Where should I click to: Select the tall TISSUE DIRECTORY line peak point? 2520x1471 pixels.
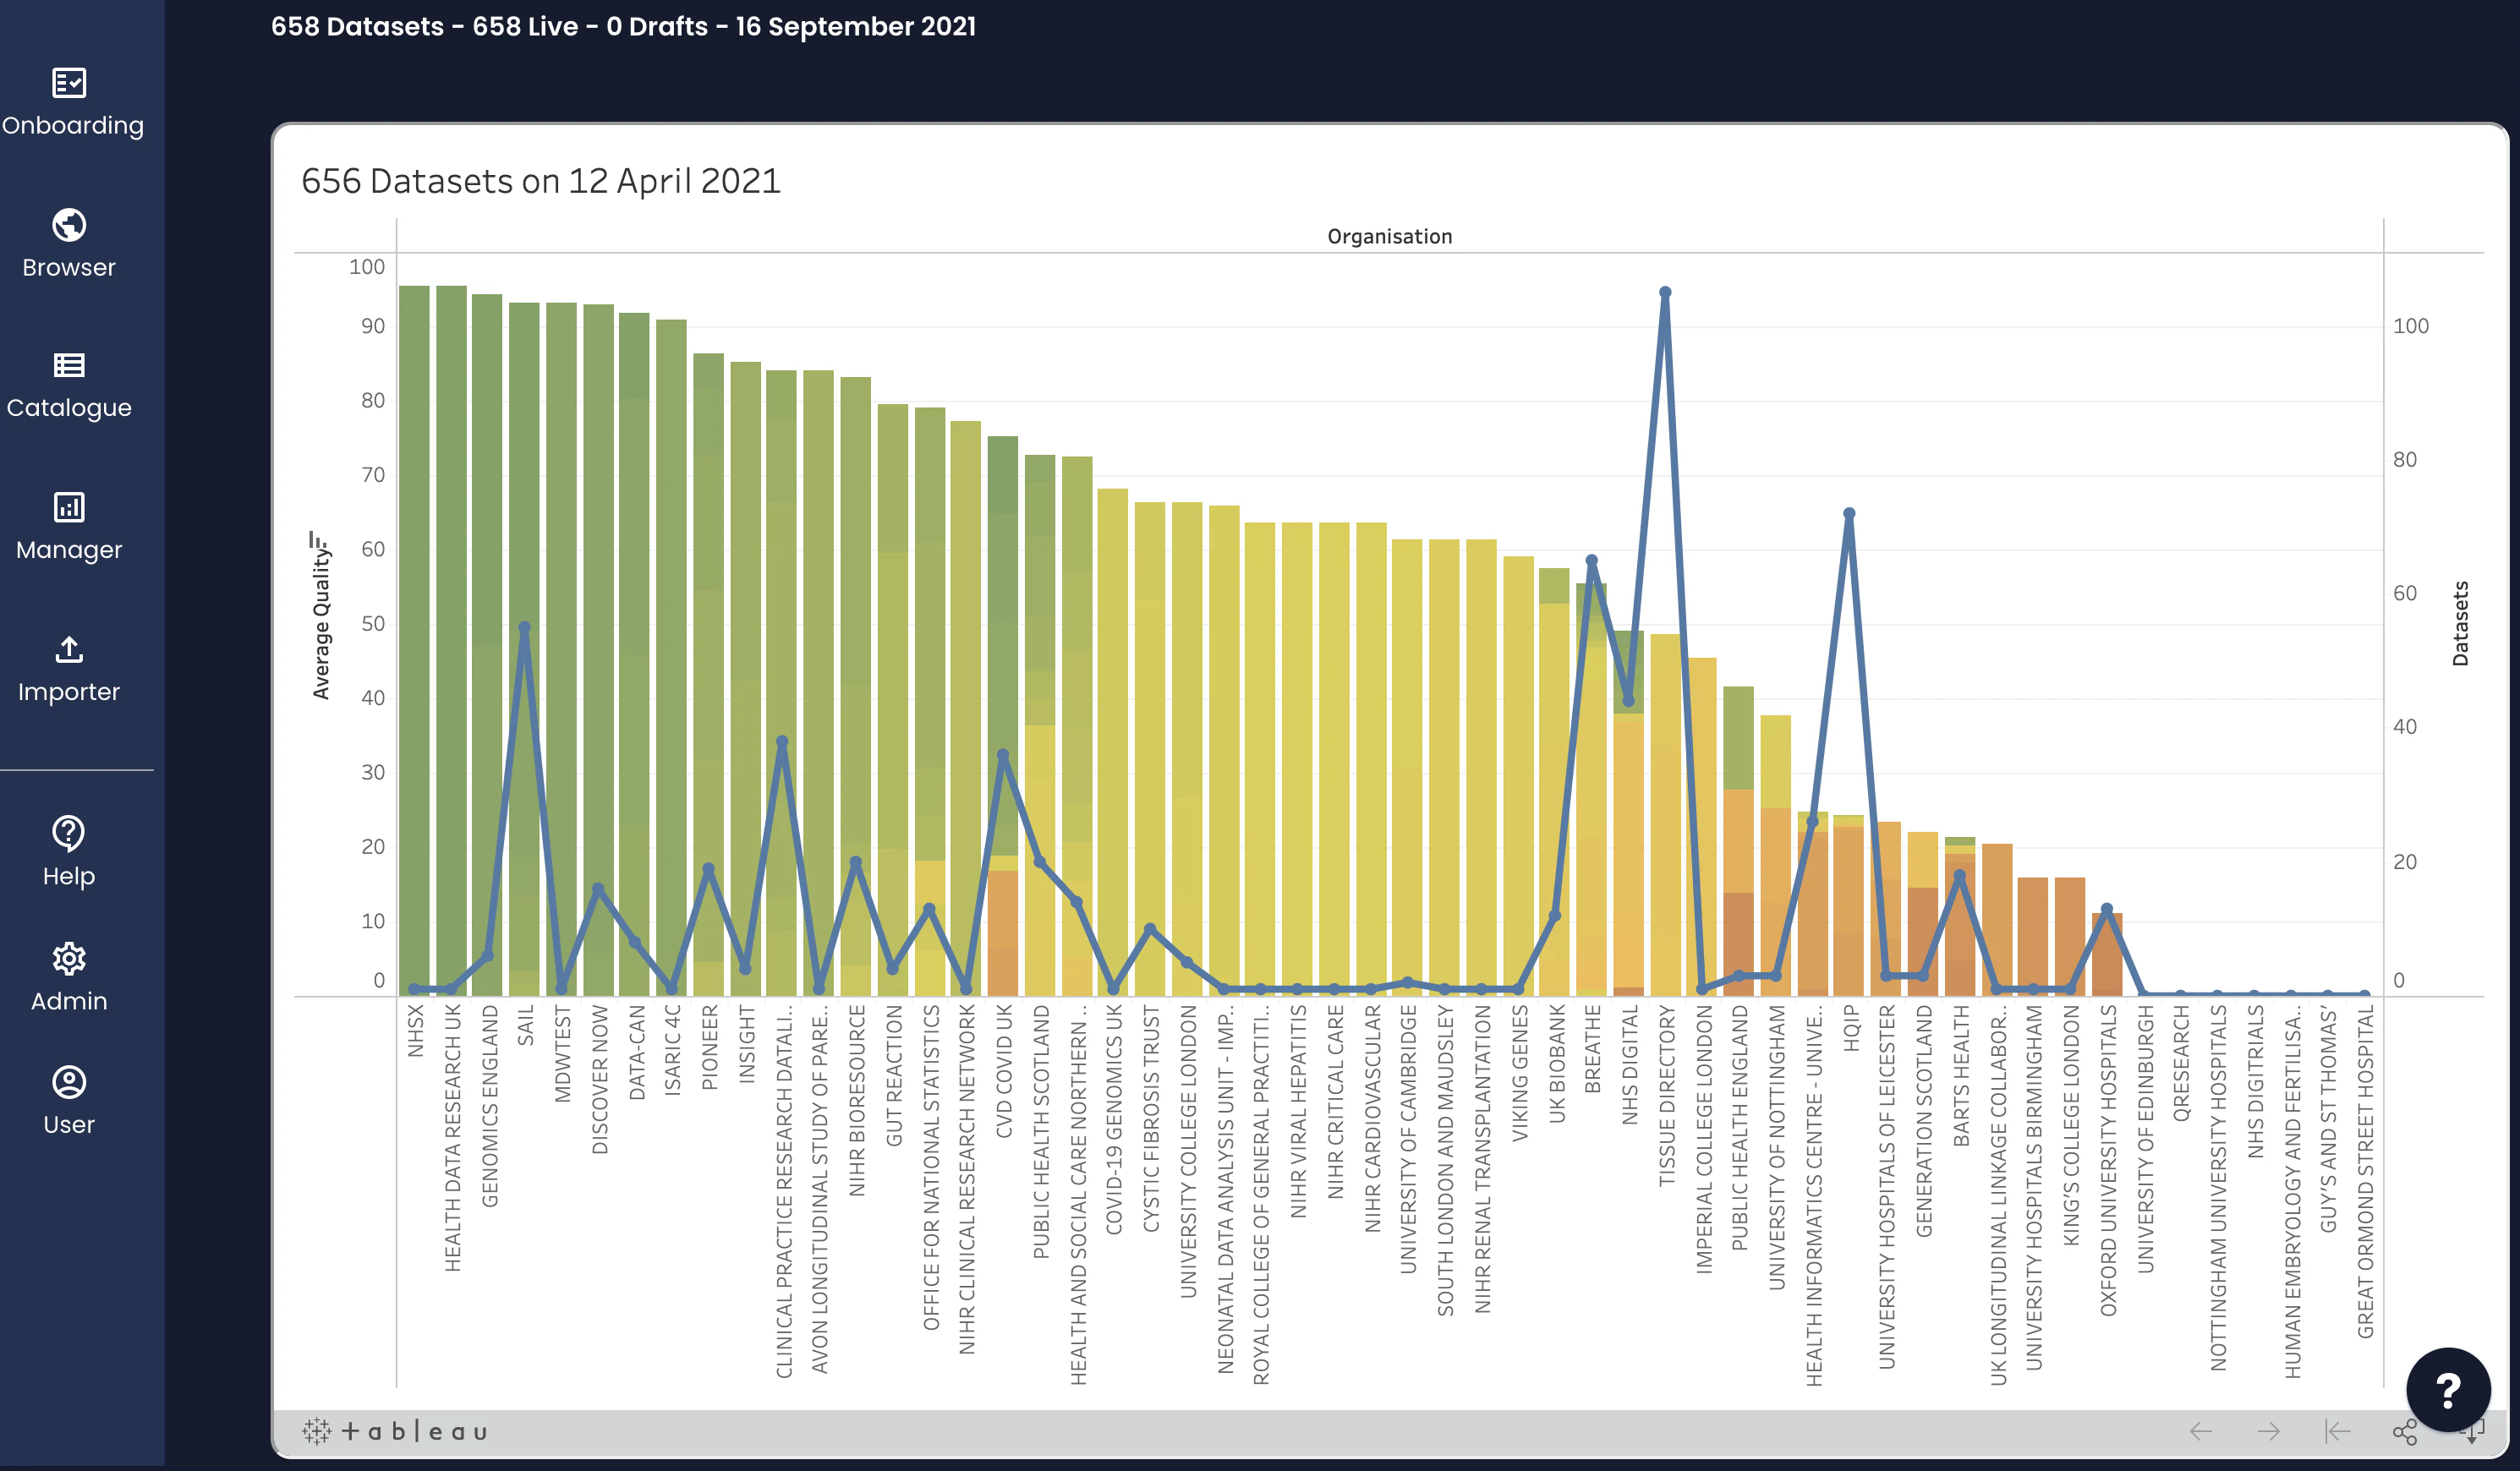1664,293
